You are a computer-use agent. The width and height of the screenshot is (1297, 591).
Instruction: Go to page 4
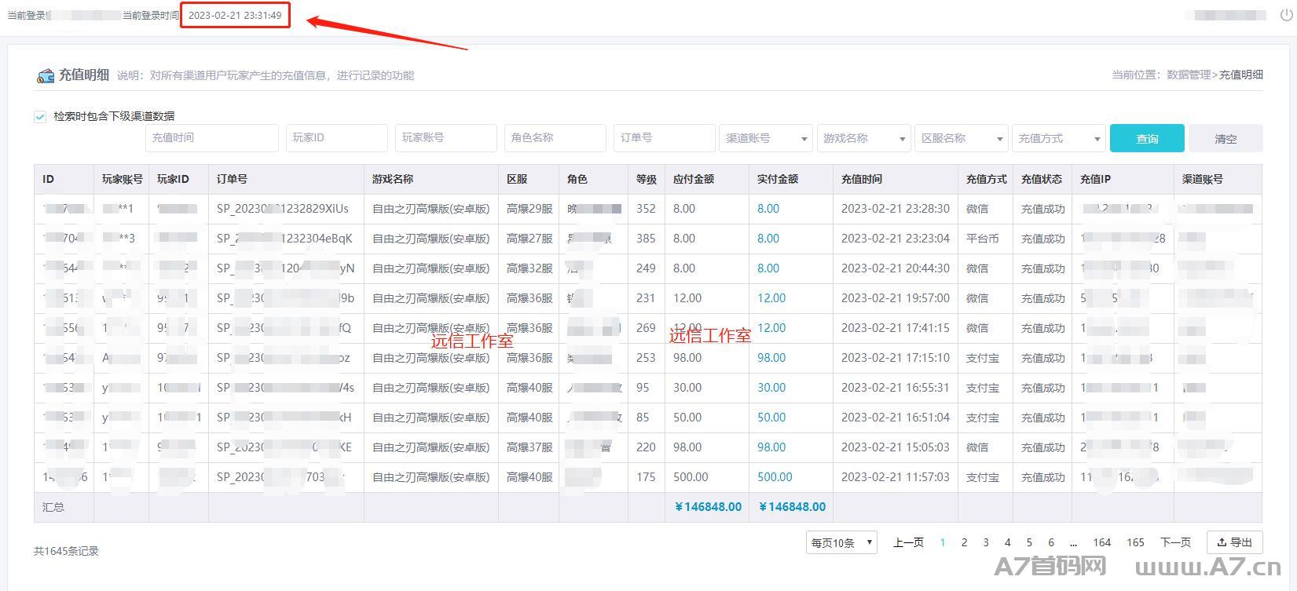(1007, 542)
